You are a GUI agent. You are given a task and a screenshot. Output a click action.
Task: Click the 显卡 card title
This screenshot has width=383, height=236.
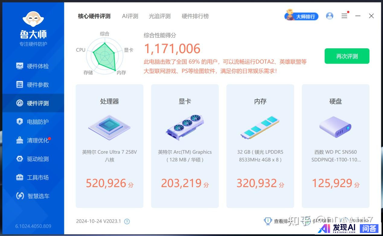[185, 101]
